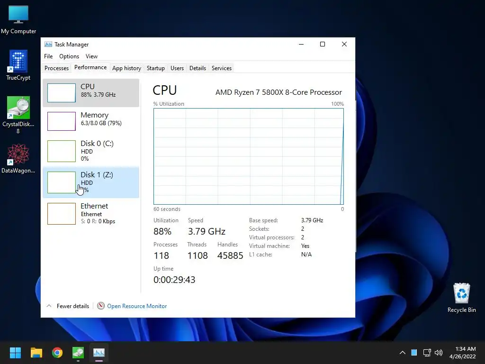
Task: Collapse with the Fewer details chevron
Action: pyautogui.click(x=49, y=306)
